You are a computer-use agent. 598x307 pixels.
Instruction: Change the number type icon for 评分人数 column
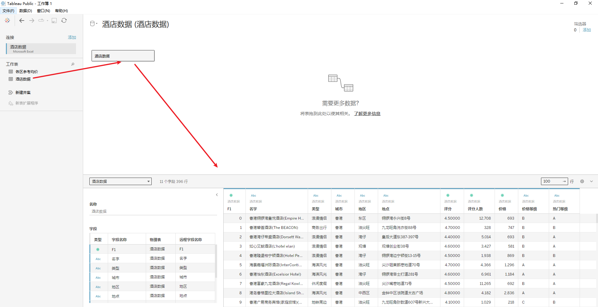click(x=472, y=195)
